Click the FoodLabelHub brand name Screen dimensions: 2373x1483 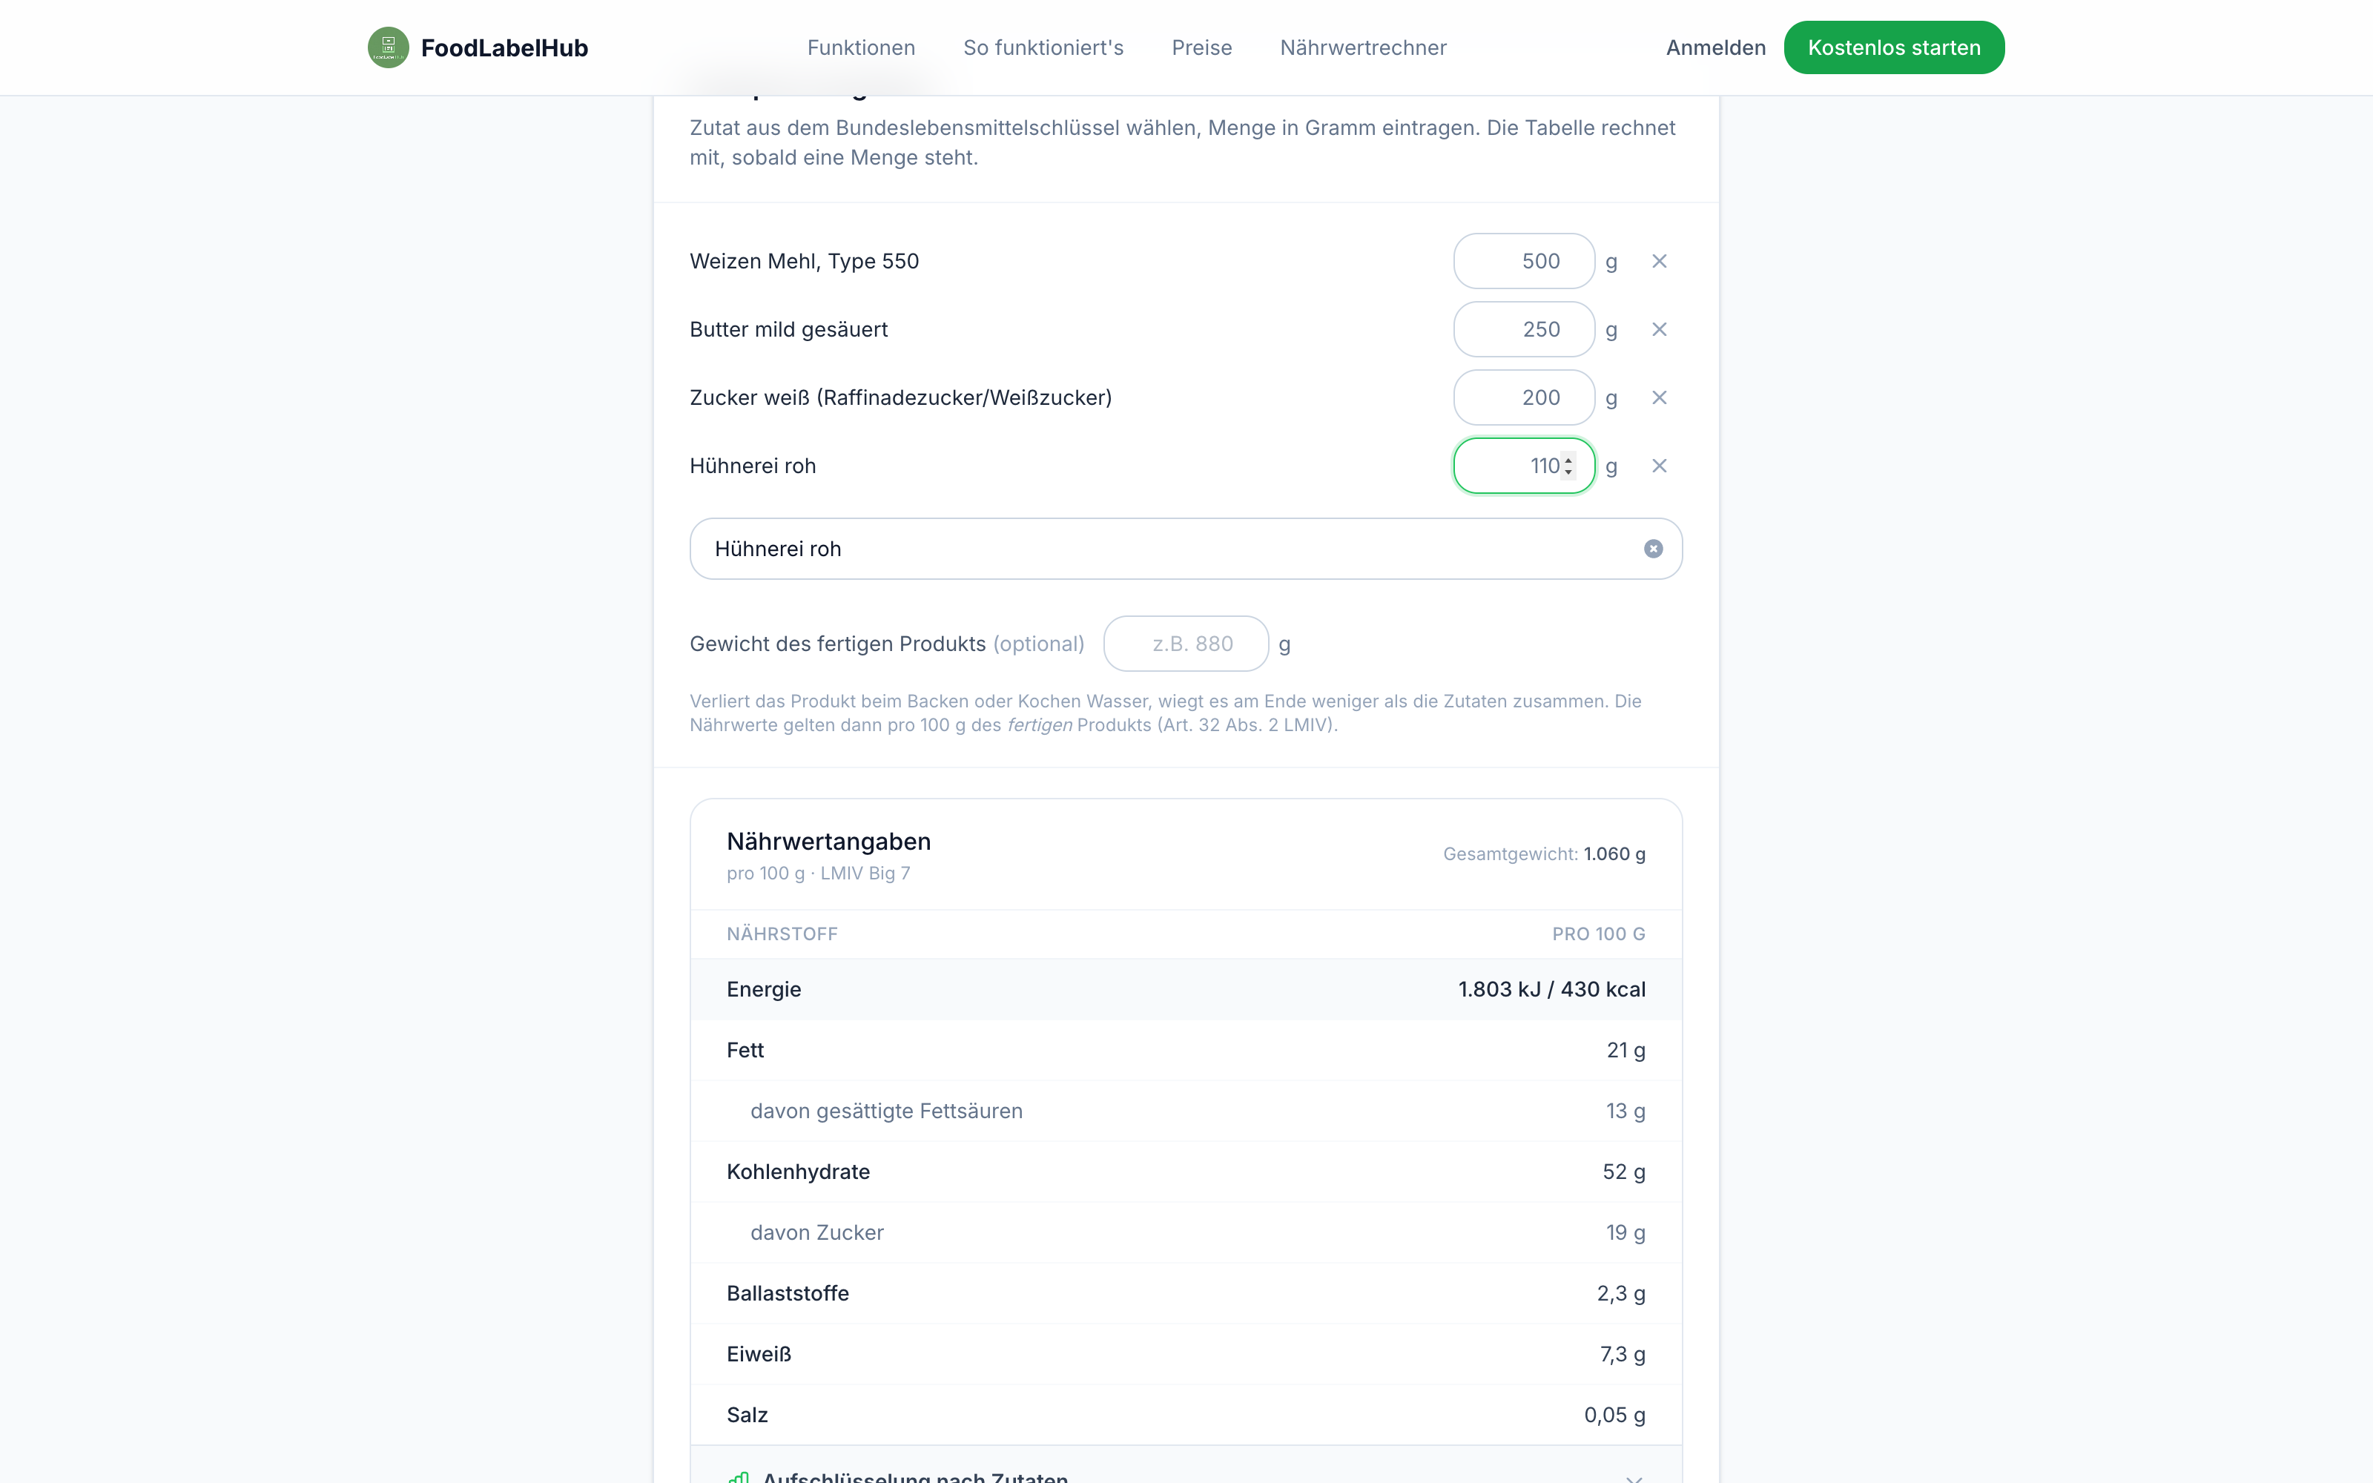[x=504, y=47]
